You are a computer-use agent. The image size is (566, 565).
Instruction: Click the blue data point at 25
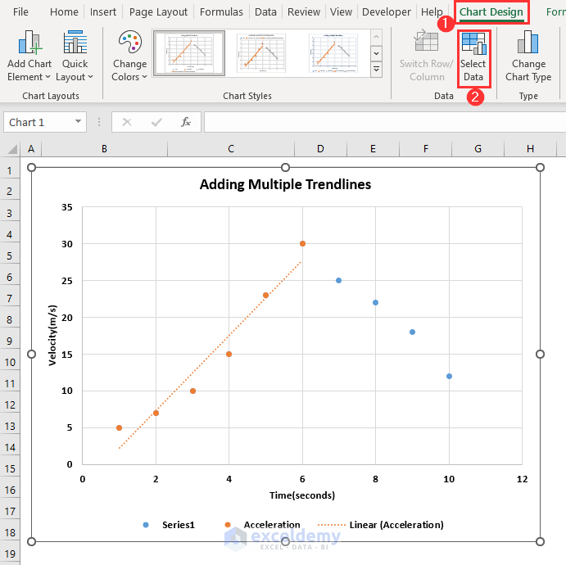338,281
